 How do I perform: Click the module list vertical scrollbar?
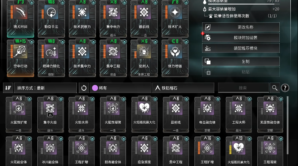point(288,126)
